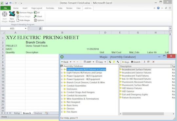This screenshot has height=121, width=177.
Task: Click Fixture Accessories list entry
Action: click(x=131, y=98)
